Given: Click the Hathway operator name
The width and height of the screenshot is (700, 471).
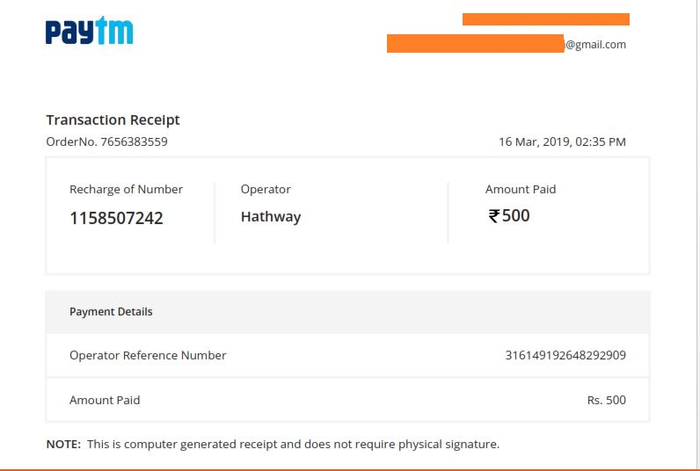Looking at the screenshot, I should [271, 217].
